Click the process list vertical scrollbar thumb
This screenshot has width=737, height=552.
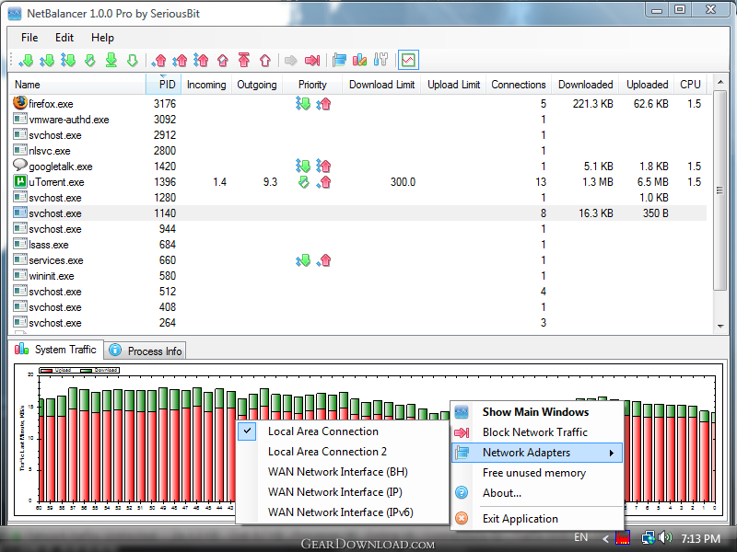tap(719, 190)
